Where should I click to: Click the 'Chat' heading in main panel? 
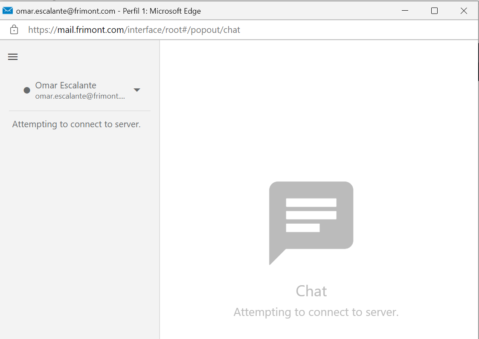(311, 291)
